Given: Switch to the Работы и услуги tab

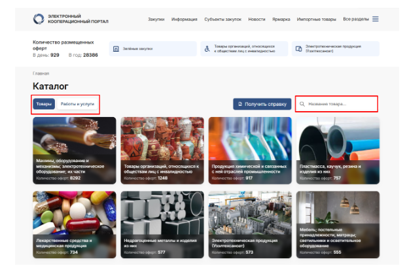Looking at the screenshot, I should pos(77,104).
